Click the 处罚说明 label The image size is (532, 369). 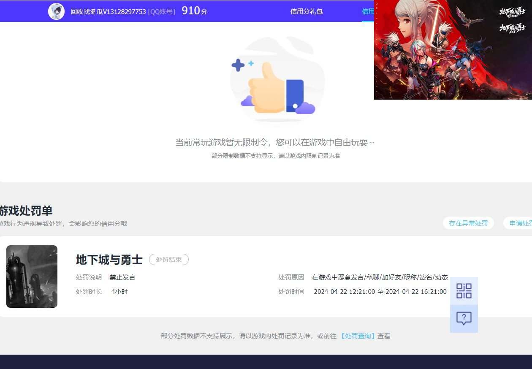point(89,277)
